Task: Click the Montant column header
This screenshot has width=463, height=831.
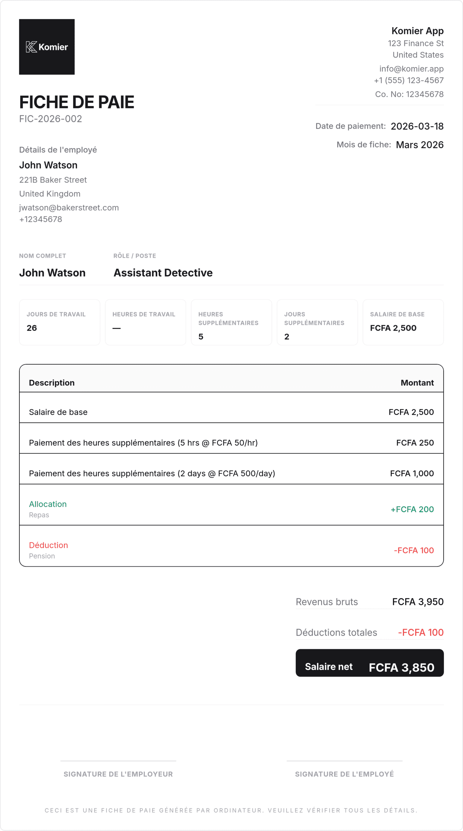Action: (417, 383)
